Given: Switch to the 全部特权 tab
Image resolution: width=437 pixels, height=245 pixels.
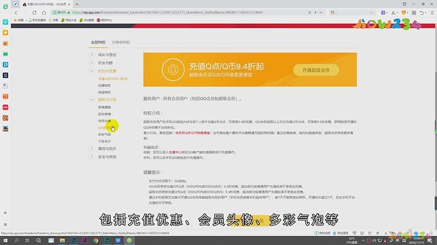Looking at the screenshot, I should (98, 42).
